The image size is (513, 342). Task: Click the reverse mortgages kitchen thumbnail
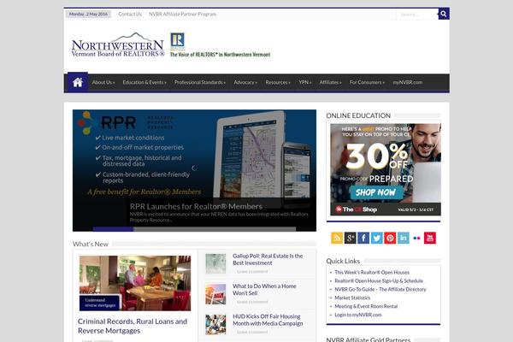[x=135, y=283]
